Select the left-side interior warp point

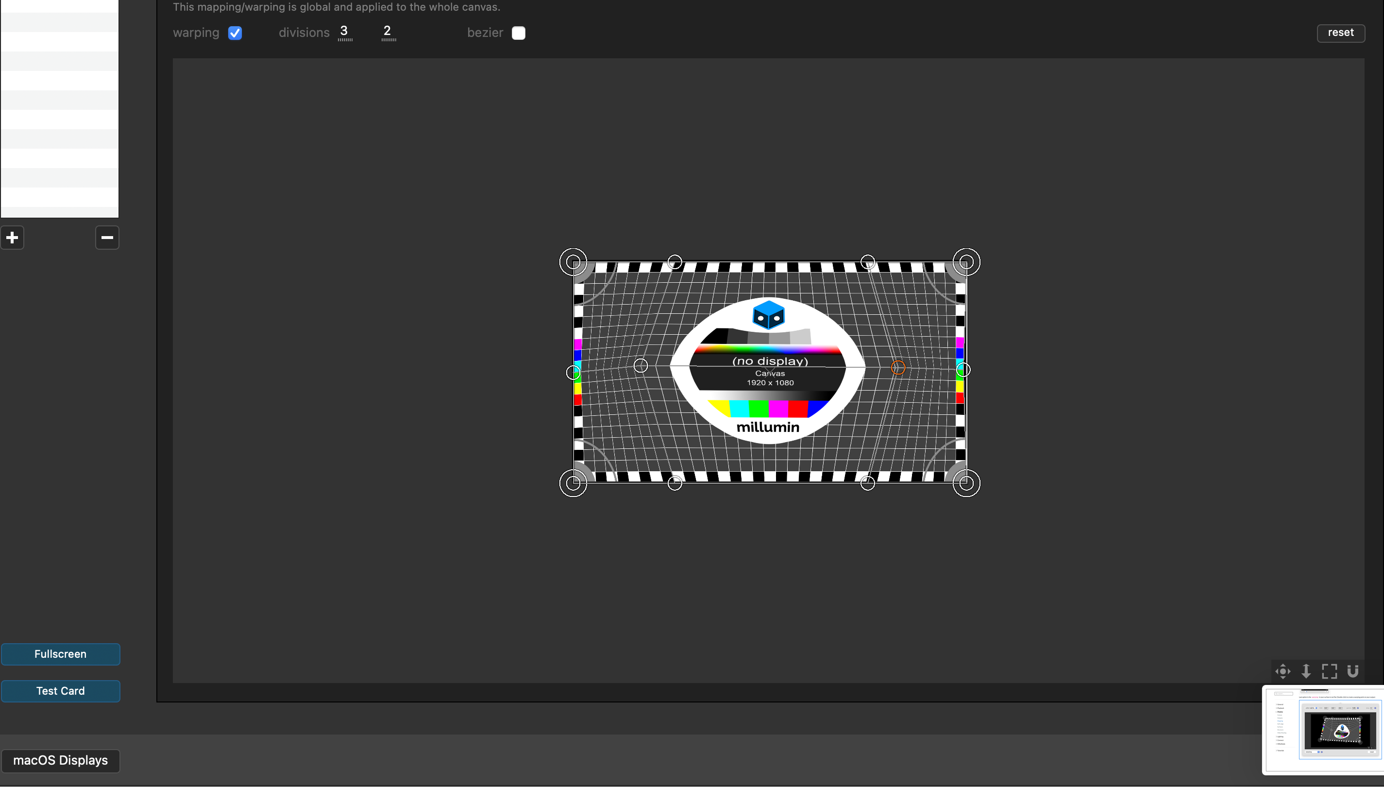(x=641, y=366)
